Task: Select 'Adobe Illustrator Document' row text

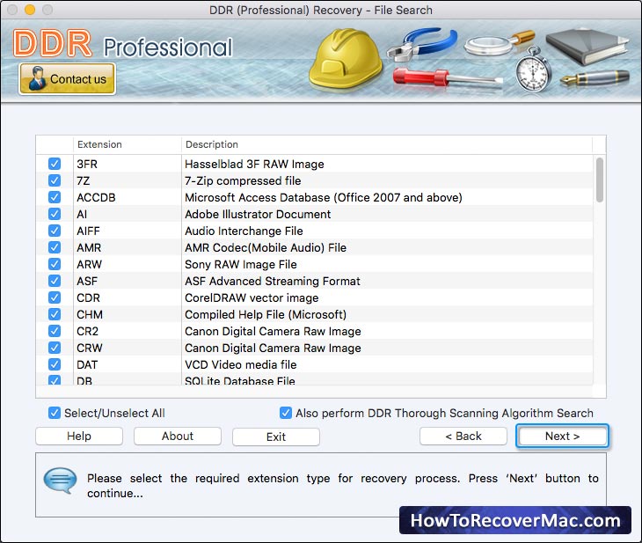Action: [258, 215]
